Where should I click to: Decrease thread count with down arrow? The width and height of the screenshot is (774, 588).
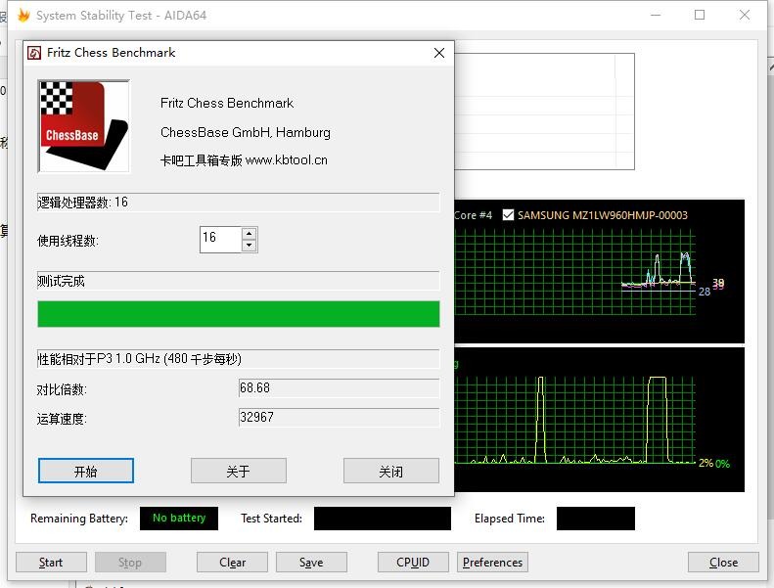coord(250,246)
